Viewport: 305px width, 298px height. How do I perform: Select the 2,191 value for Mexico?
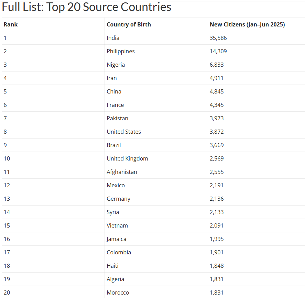click(x=217, y=185)
